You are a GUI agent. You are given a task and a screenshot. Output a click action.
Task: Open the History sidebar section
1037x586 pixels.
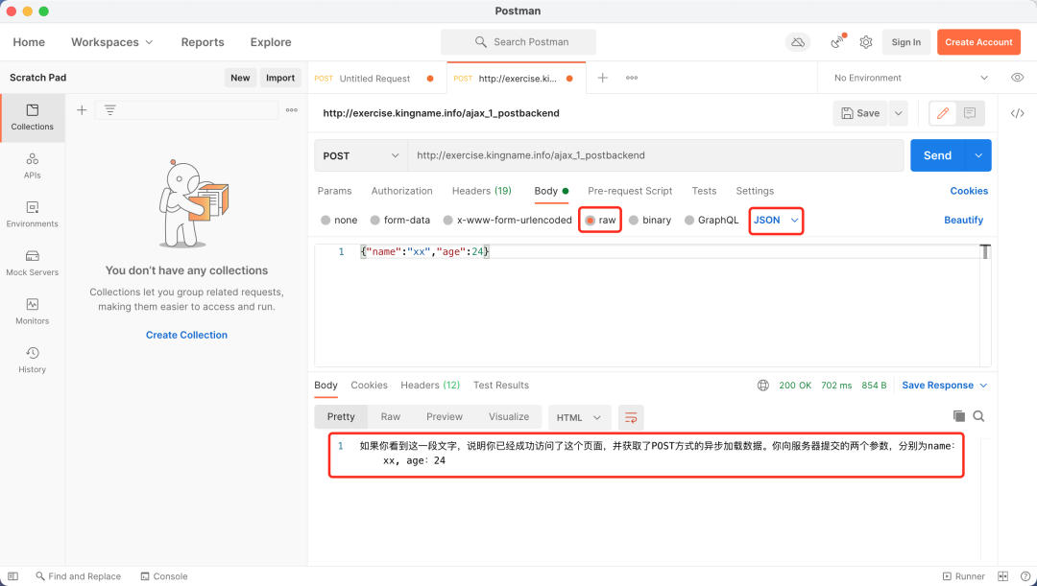click(x=33, y=360)
